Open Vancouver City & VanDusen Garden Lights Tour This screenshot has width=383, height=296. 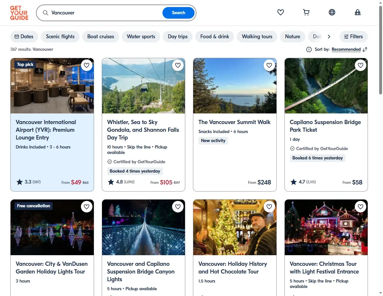coord(52,268)
